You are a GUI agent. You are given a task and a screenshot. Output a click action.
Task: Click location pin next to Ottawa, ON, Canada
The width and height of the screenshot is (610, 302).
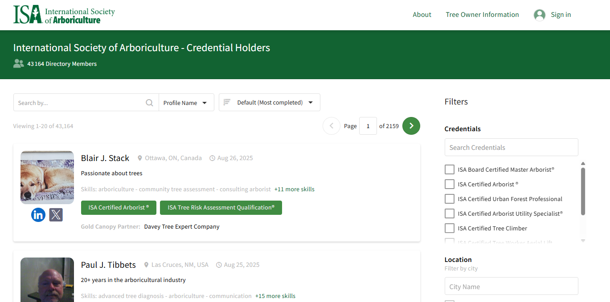pos(140,158)
